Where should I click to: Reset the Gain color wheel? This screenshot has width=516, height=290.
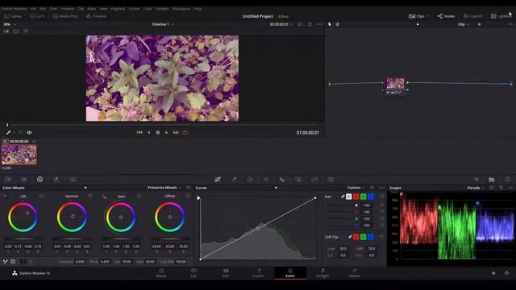[139, 196]
